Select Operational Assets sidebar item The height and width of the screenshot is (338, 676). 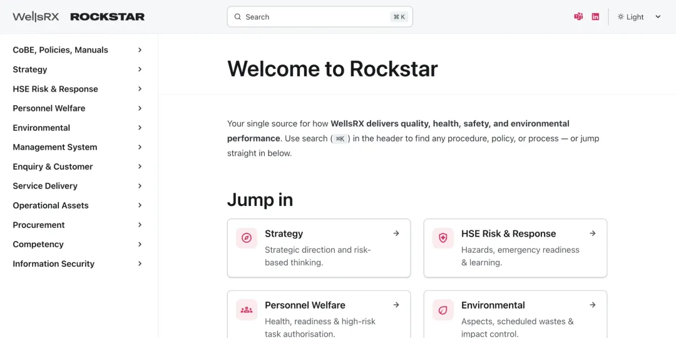click(x=51, y=205)
